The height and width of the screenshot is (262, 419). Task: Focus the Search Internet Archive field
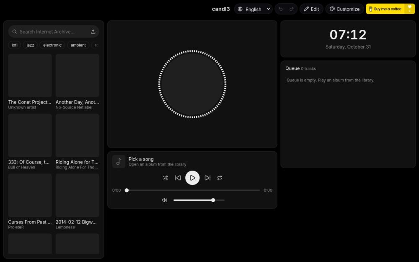click(x=54, y=31)
